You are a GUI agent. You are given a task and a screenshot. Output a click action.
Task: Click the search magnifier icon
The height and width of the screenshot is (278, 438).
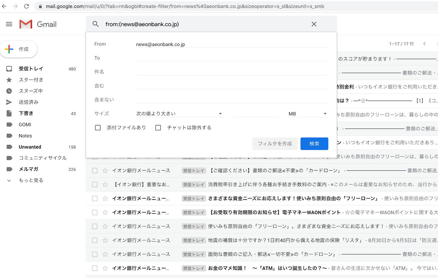coord(96,24)
